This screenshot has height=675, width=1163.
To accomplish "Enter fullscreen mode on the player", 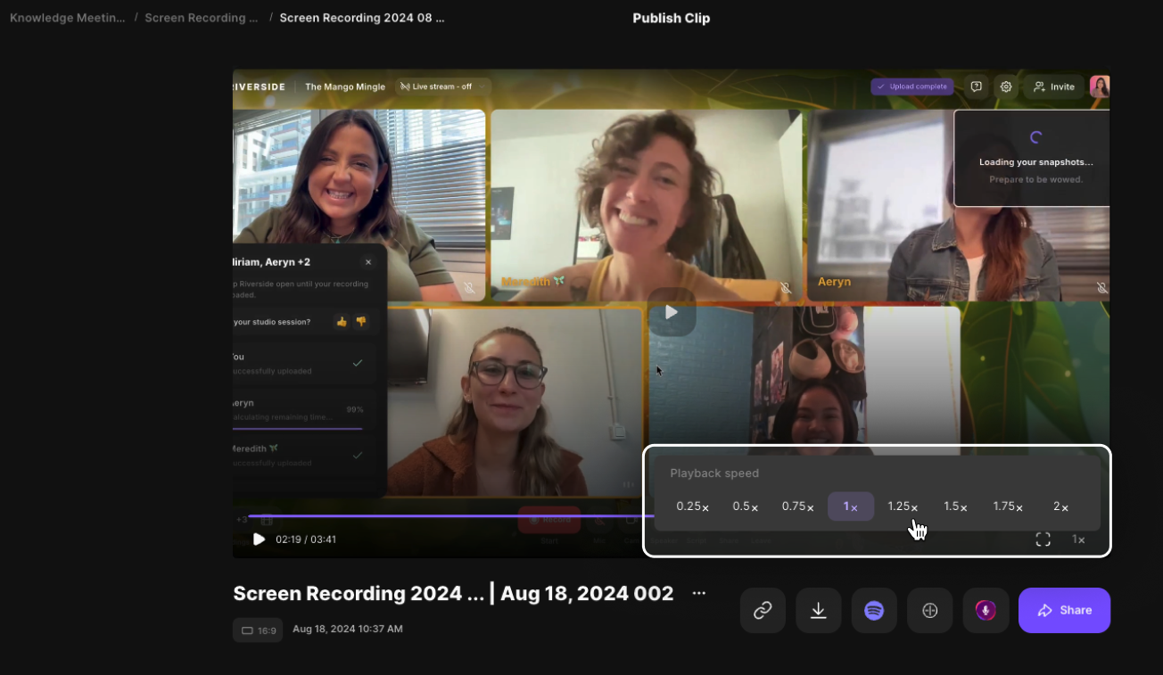I will pos(1043,539).
